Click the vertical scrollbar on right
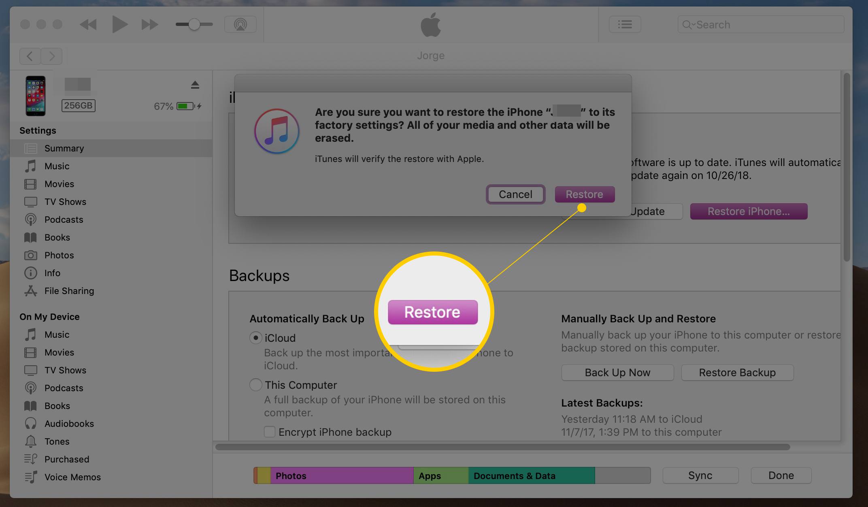 (847, 167)
